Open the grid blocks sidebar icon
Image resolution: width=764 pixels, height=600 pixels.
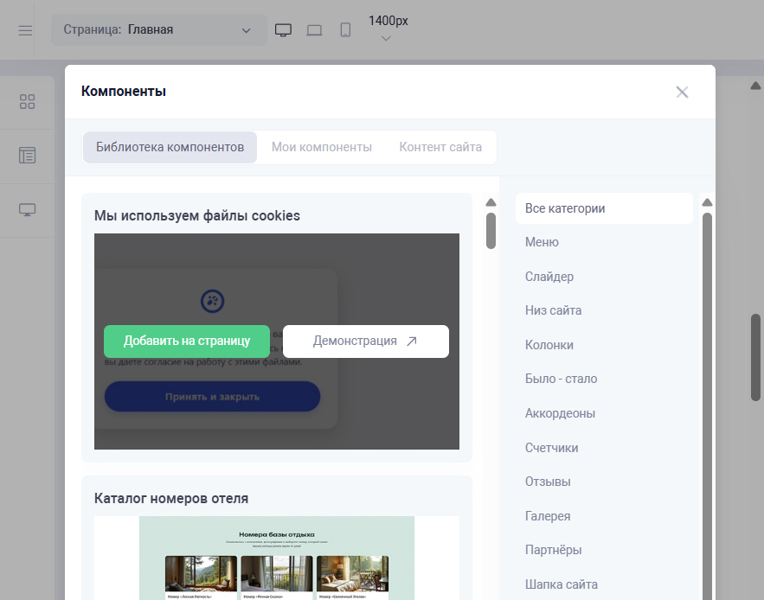coord(27,102)
